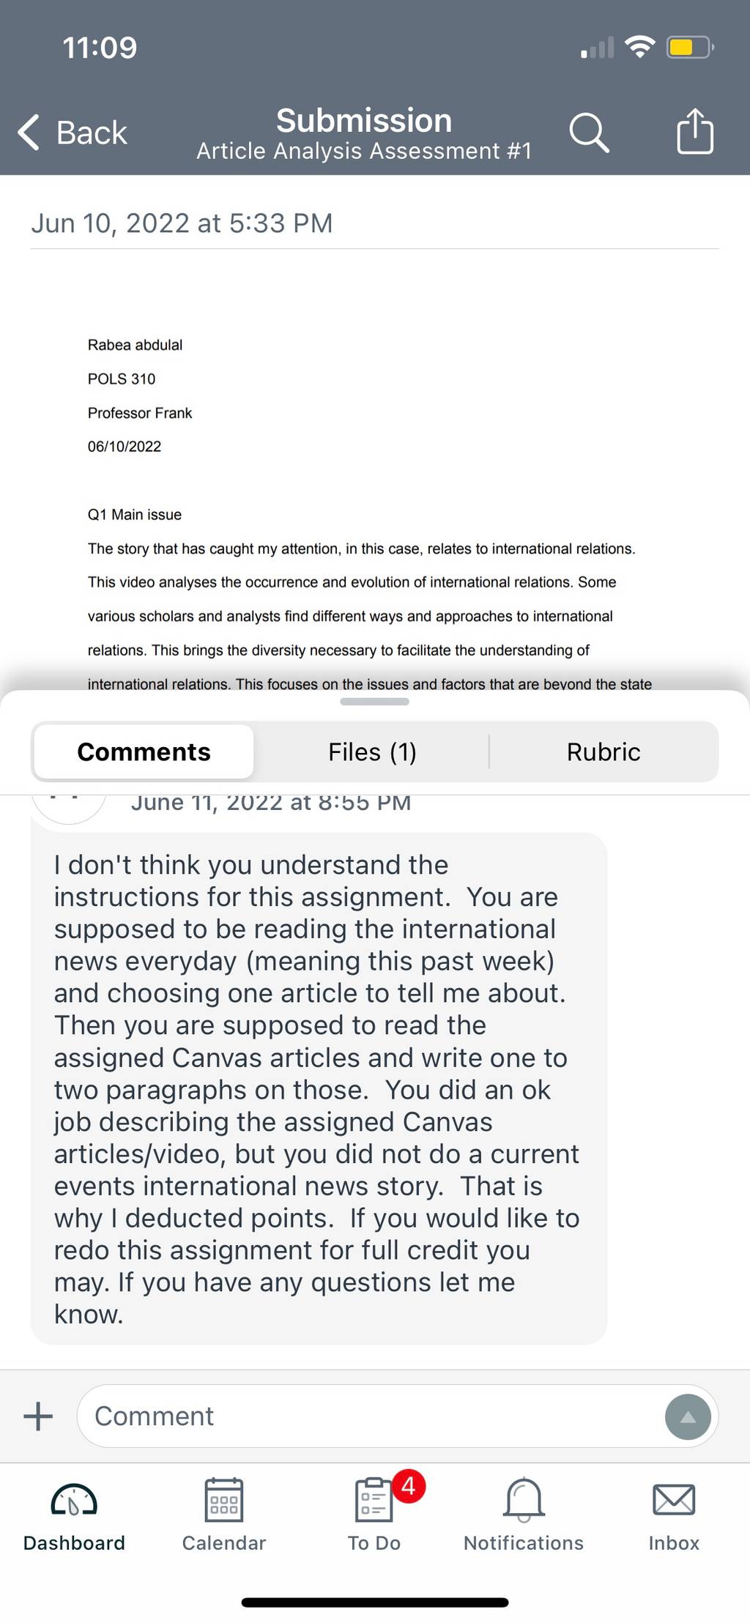
Task: Switch to the Comments tab
Action: coord(144,751)
